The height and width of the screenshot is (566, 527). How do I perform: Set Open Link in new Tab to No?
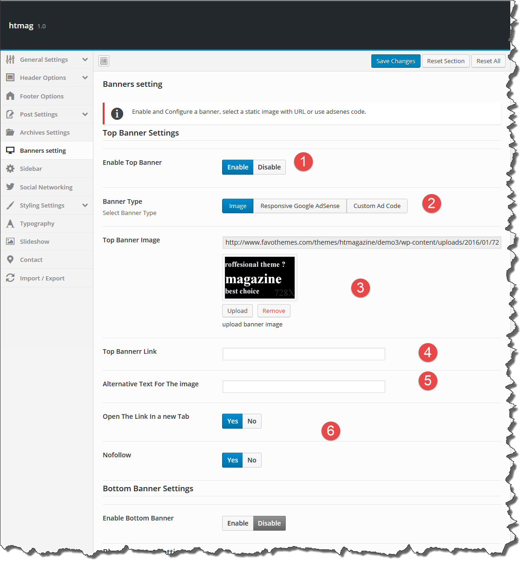click(252, 421)
